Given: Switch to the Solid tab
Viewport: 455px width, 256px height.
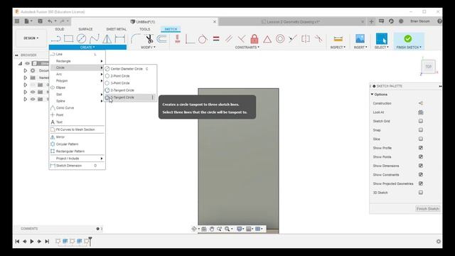Looking at the screenshot, I should [x=60, y=29].
